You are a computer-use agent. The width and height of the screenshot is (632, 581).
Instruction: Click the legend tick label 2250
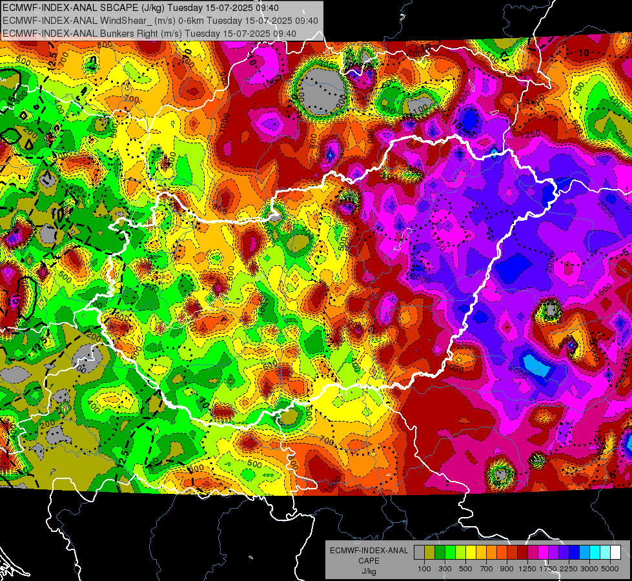[569, 569]
